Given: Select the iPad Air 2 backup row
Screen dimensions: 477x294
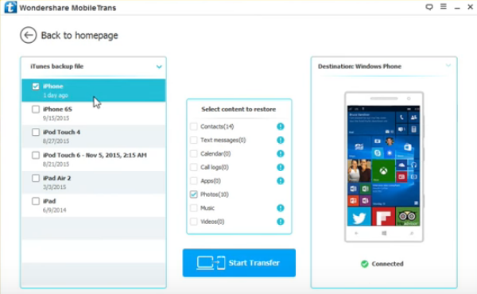Looking at the screenshot, I should tap(94, 183).
